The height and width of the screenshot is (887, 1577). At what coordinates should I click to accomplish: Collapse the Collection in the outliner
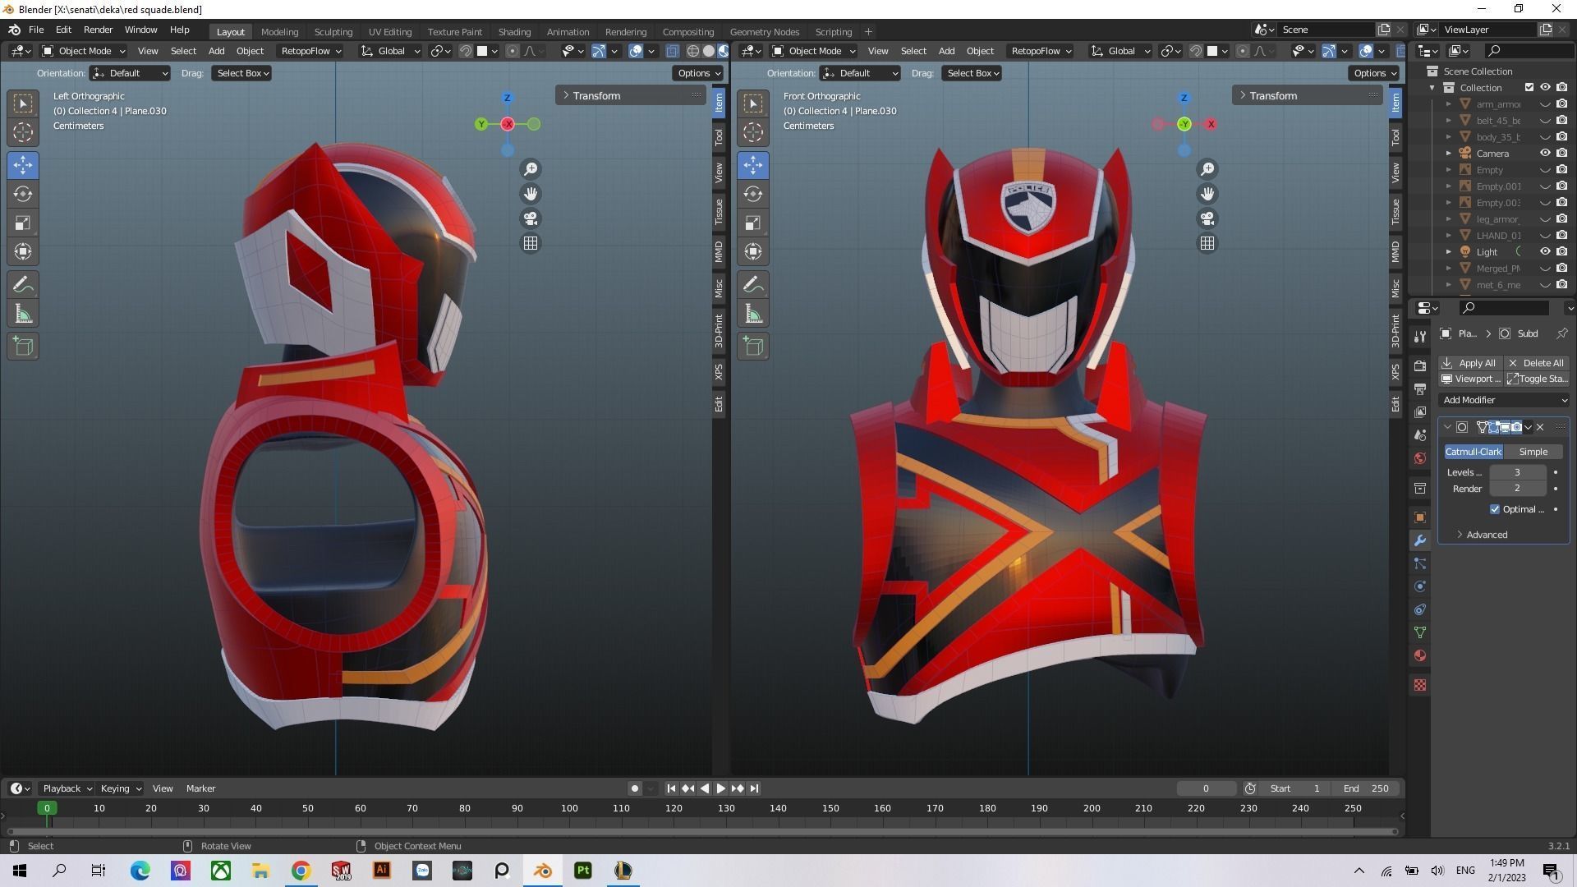(1433, 87)
